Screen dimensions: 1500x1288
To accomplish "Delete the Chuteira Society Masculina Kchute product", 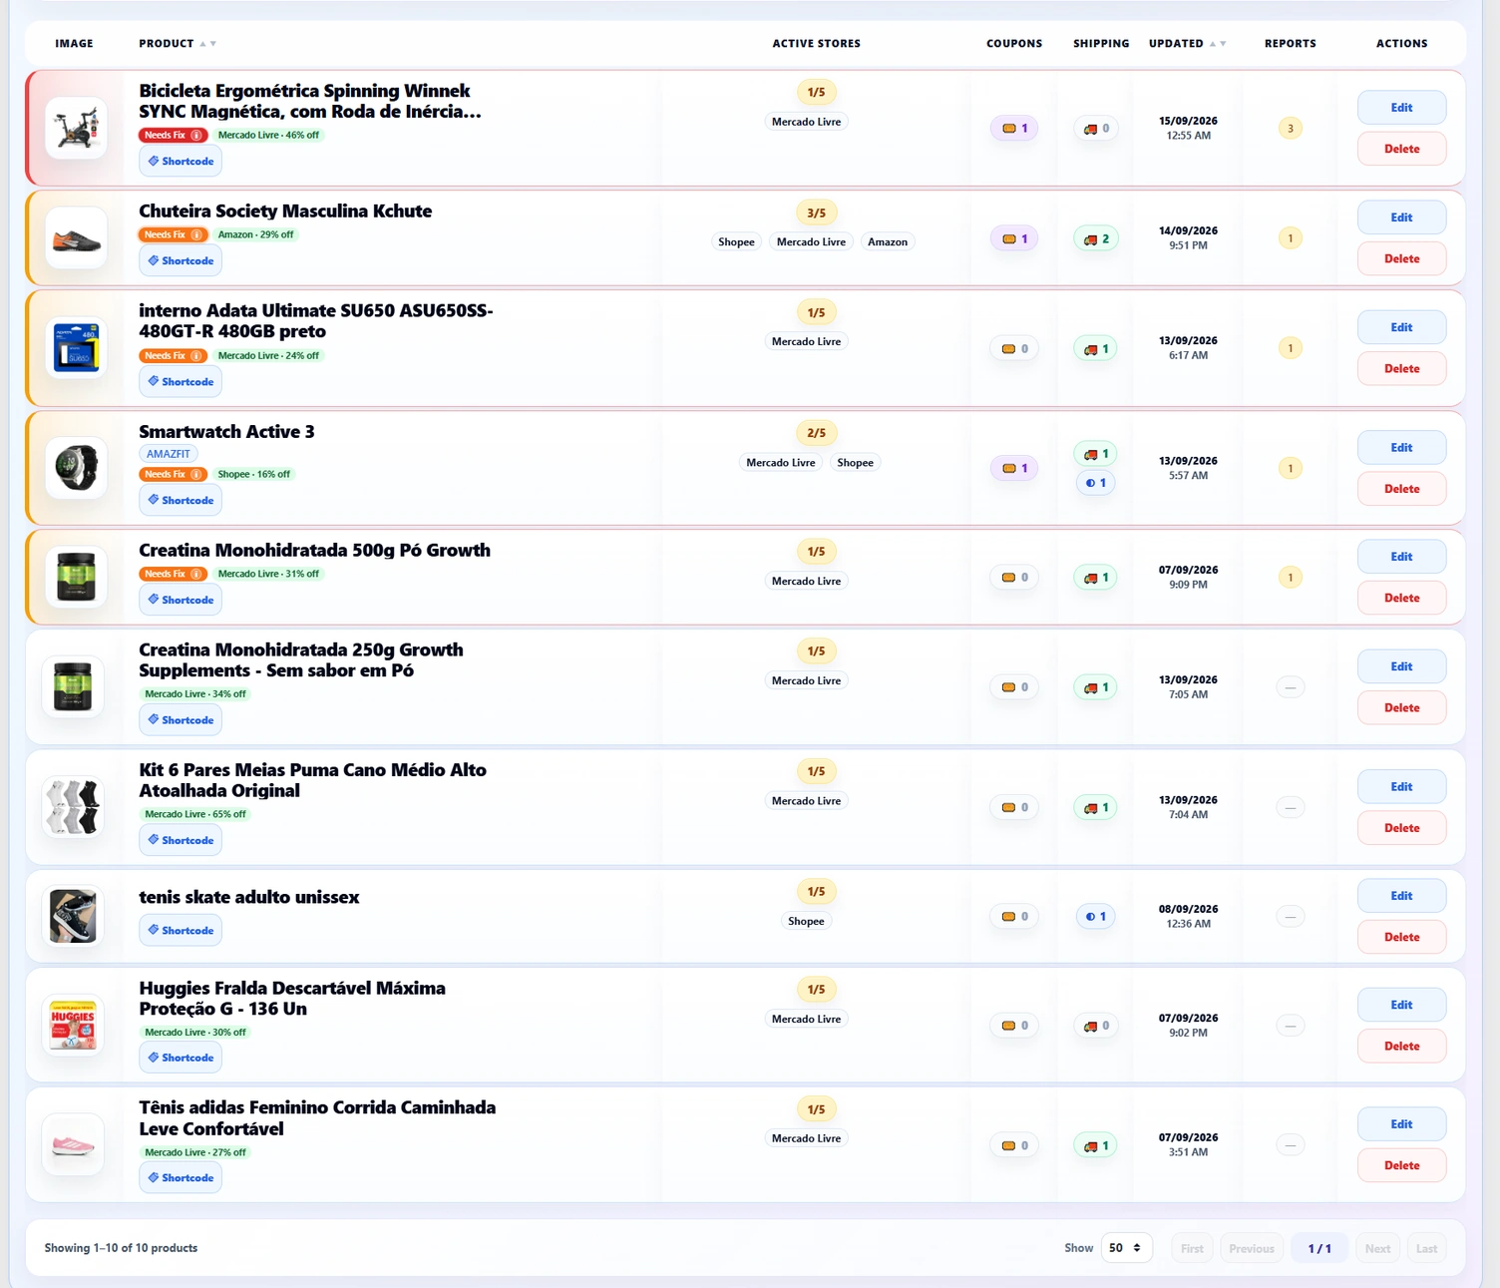I will (1401, 259).
